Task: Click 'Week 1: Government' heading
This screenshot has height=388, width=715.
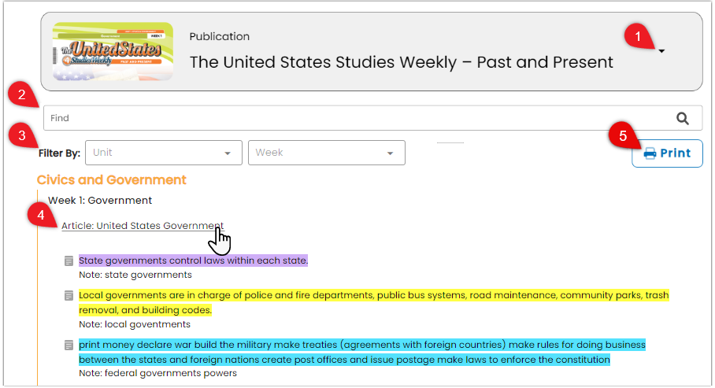Action: point(100,201)
